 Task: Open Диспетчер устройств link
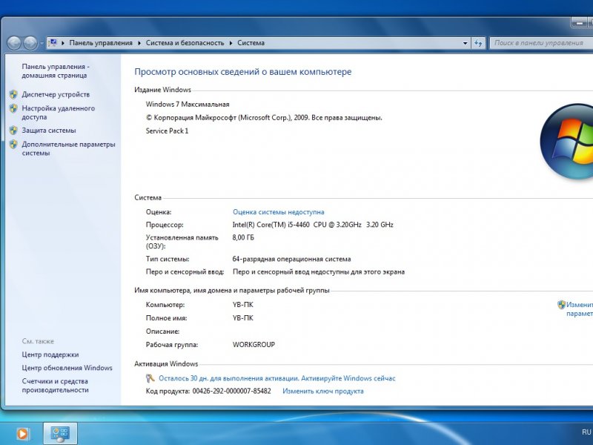[x=56, y=94]
